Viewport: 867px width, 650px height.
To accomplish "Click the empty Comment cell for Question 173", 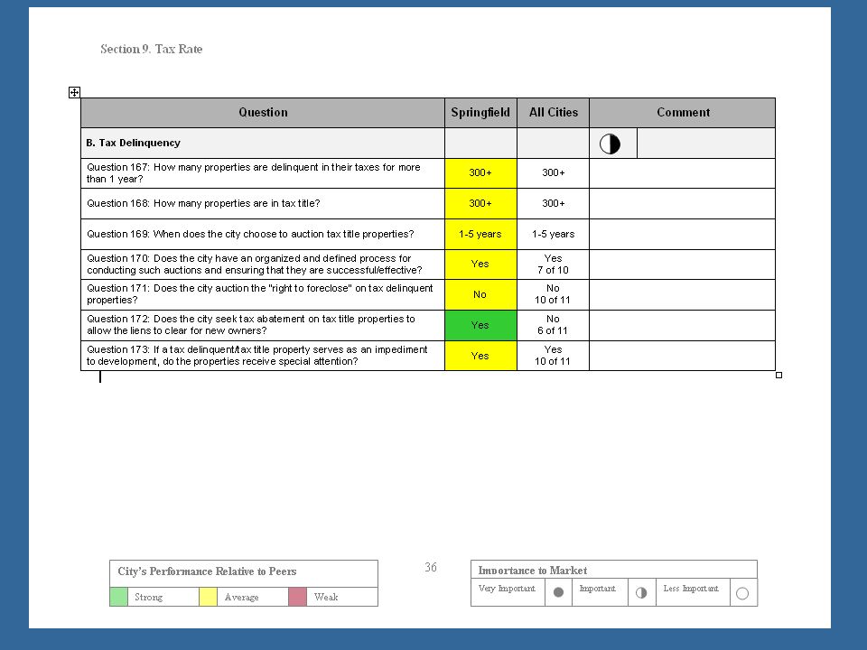I will point(683,356).
